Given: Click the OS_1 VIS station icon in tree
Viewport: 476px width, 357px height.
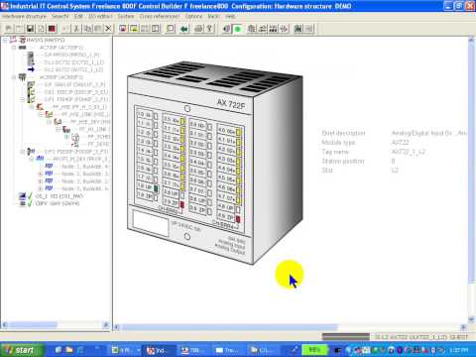Looking at the screenshot, I should click(x=22, y=196).
